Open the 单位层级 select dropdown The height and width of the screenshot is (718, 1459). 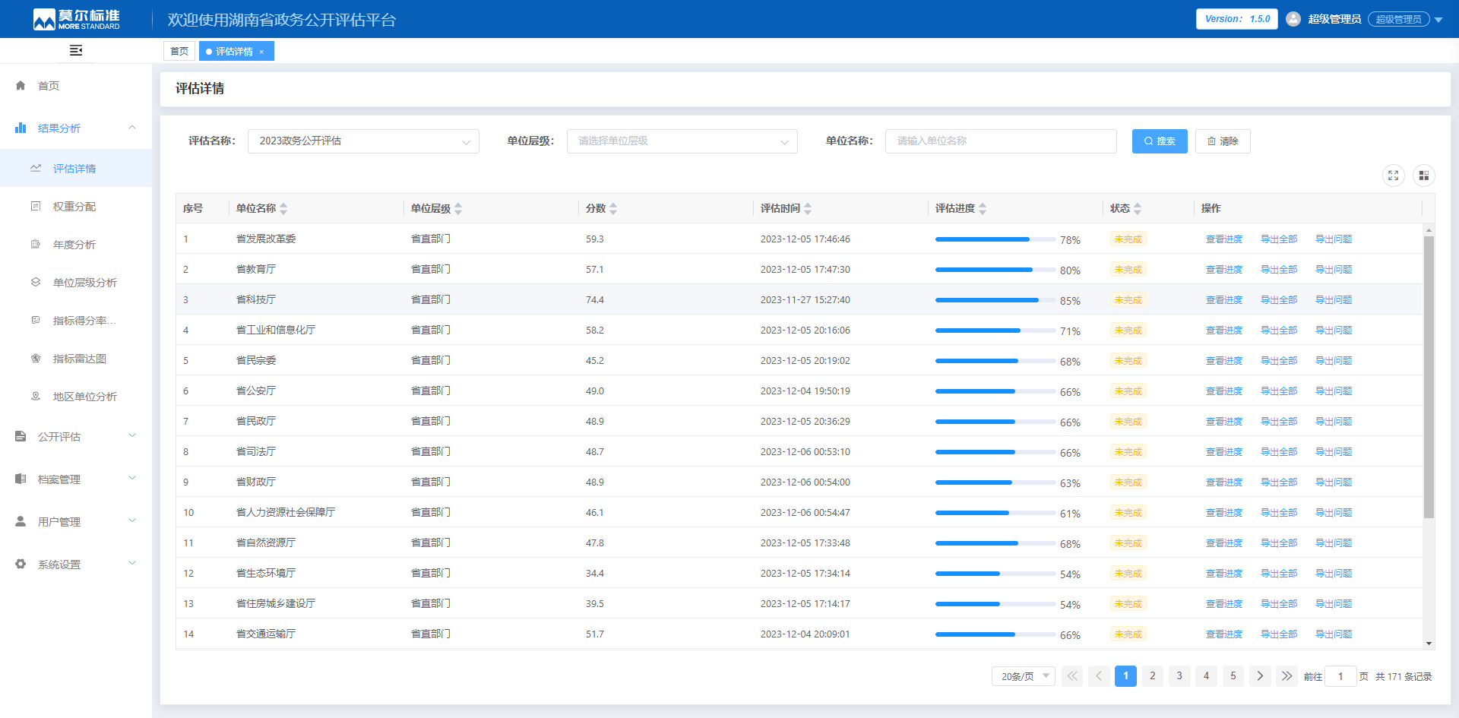682,141
